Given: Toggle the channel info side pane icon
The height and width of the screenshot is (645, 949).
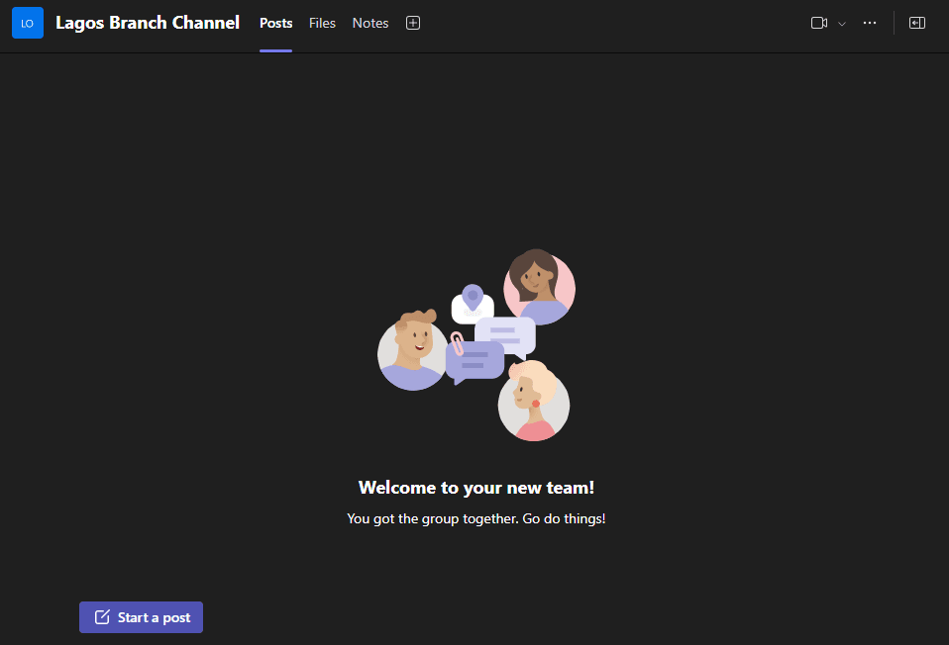Looking at the screenshot, I should point(917,23).
